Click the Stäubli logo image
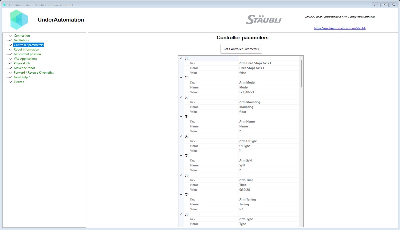Viewport: 400px width, 230px height. (x=263, y=19)
